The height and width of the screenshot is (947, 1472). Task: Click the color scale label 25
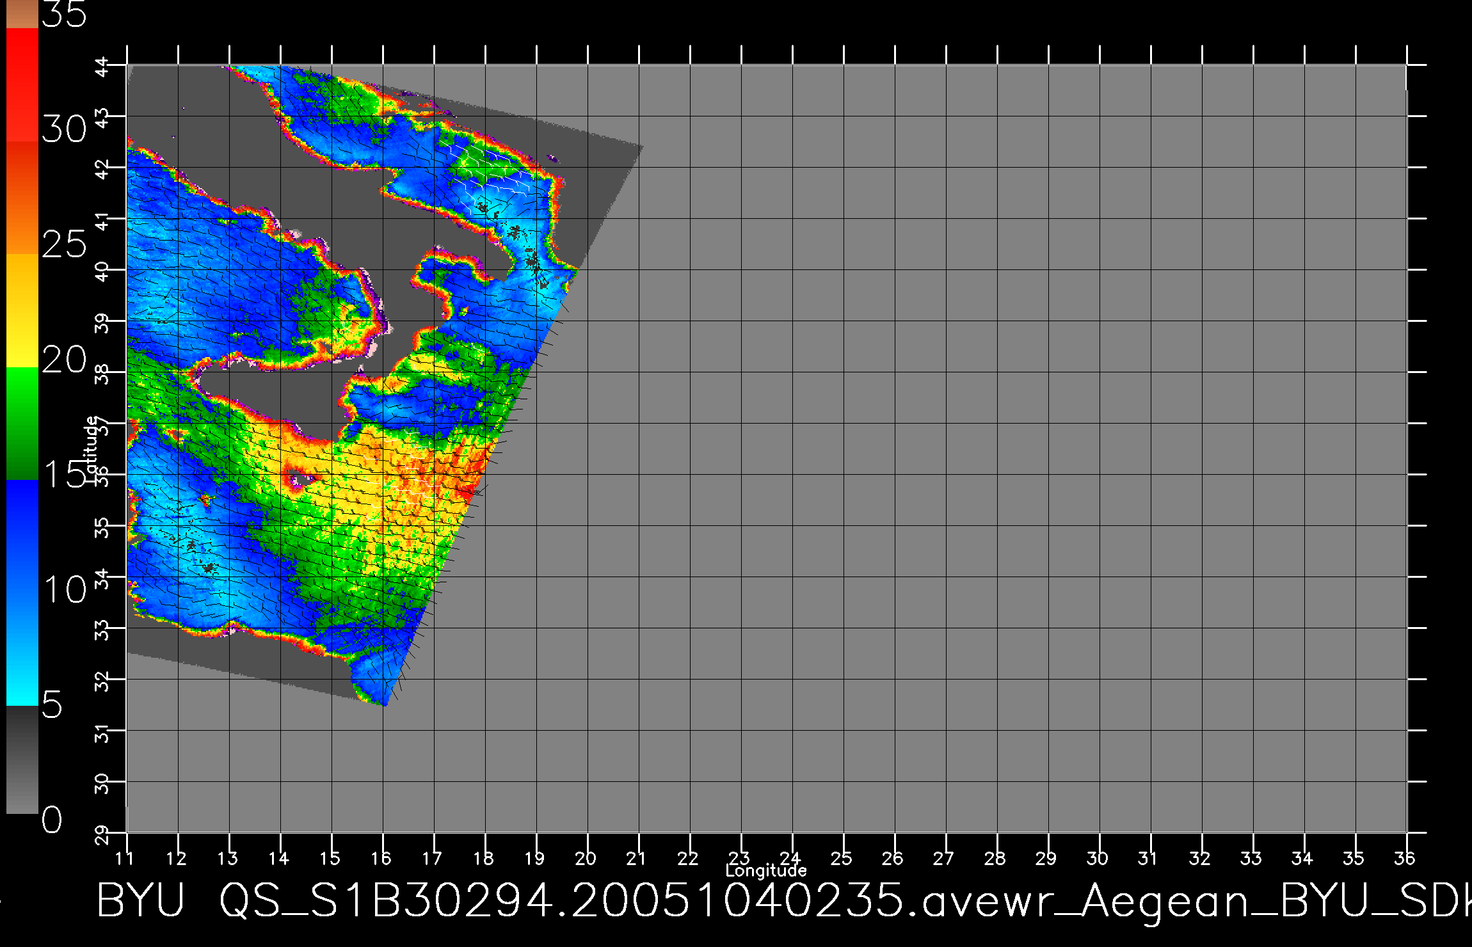[x=64, y=245]
